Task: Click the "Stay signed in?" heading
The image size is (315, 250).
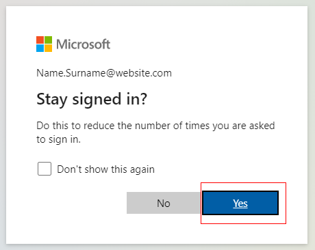Action: tap(92, 99)
